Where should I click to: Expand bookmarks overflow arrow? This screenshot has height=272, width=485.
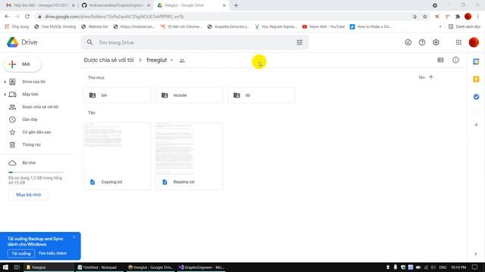pos(440,27)
